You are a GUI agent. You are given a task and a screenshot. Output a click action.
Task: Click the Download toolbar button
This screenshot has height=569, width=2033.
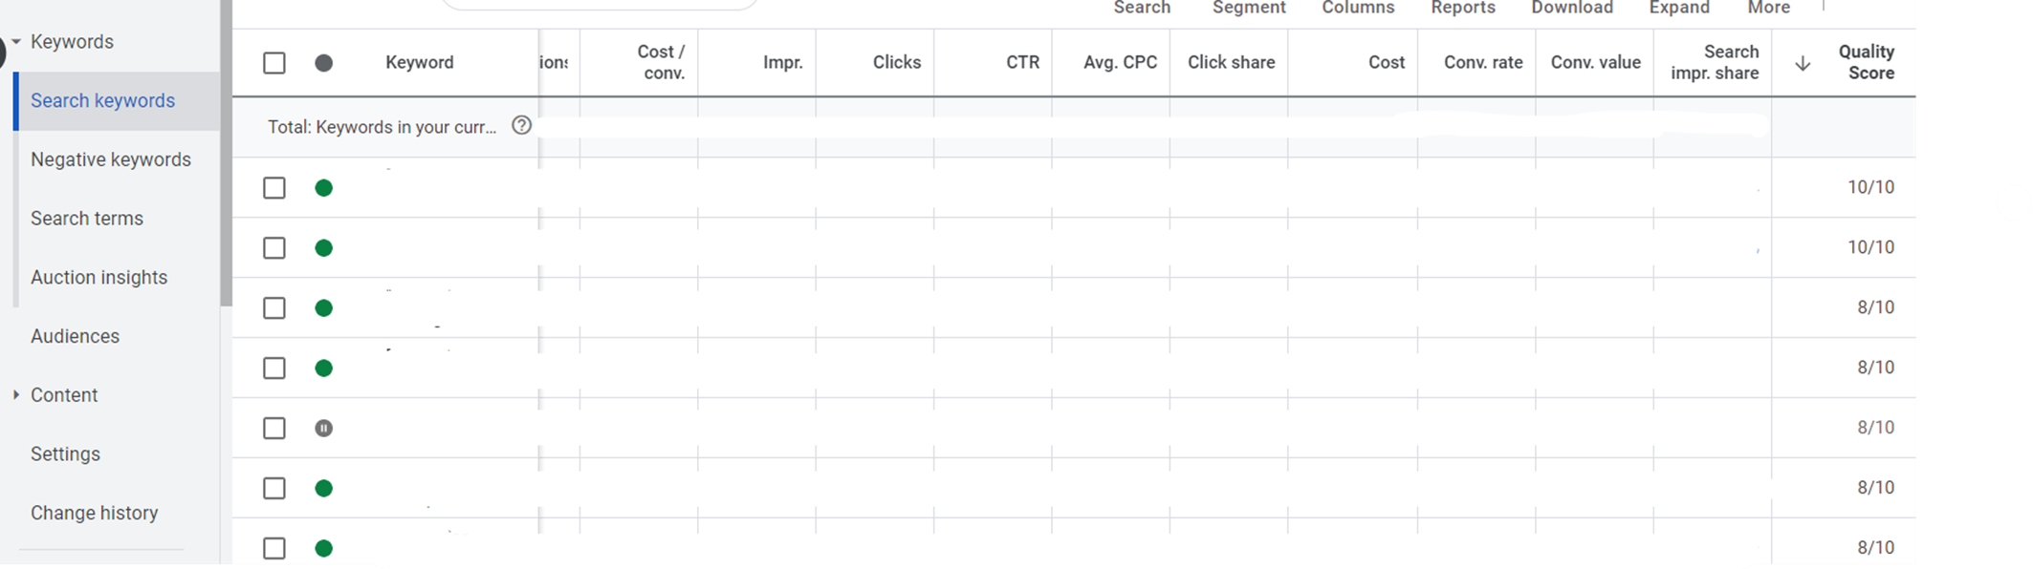[1572, 8]
